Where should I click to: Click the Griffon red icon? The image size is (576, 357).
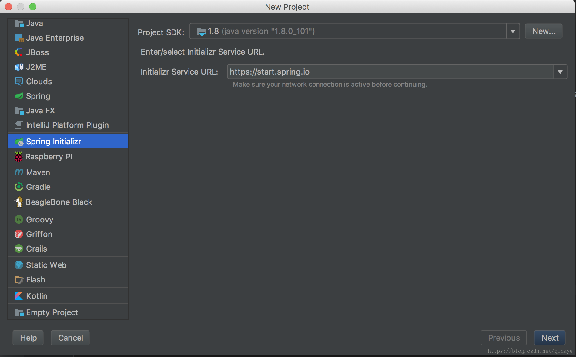click(19, 234)
